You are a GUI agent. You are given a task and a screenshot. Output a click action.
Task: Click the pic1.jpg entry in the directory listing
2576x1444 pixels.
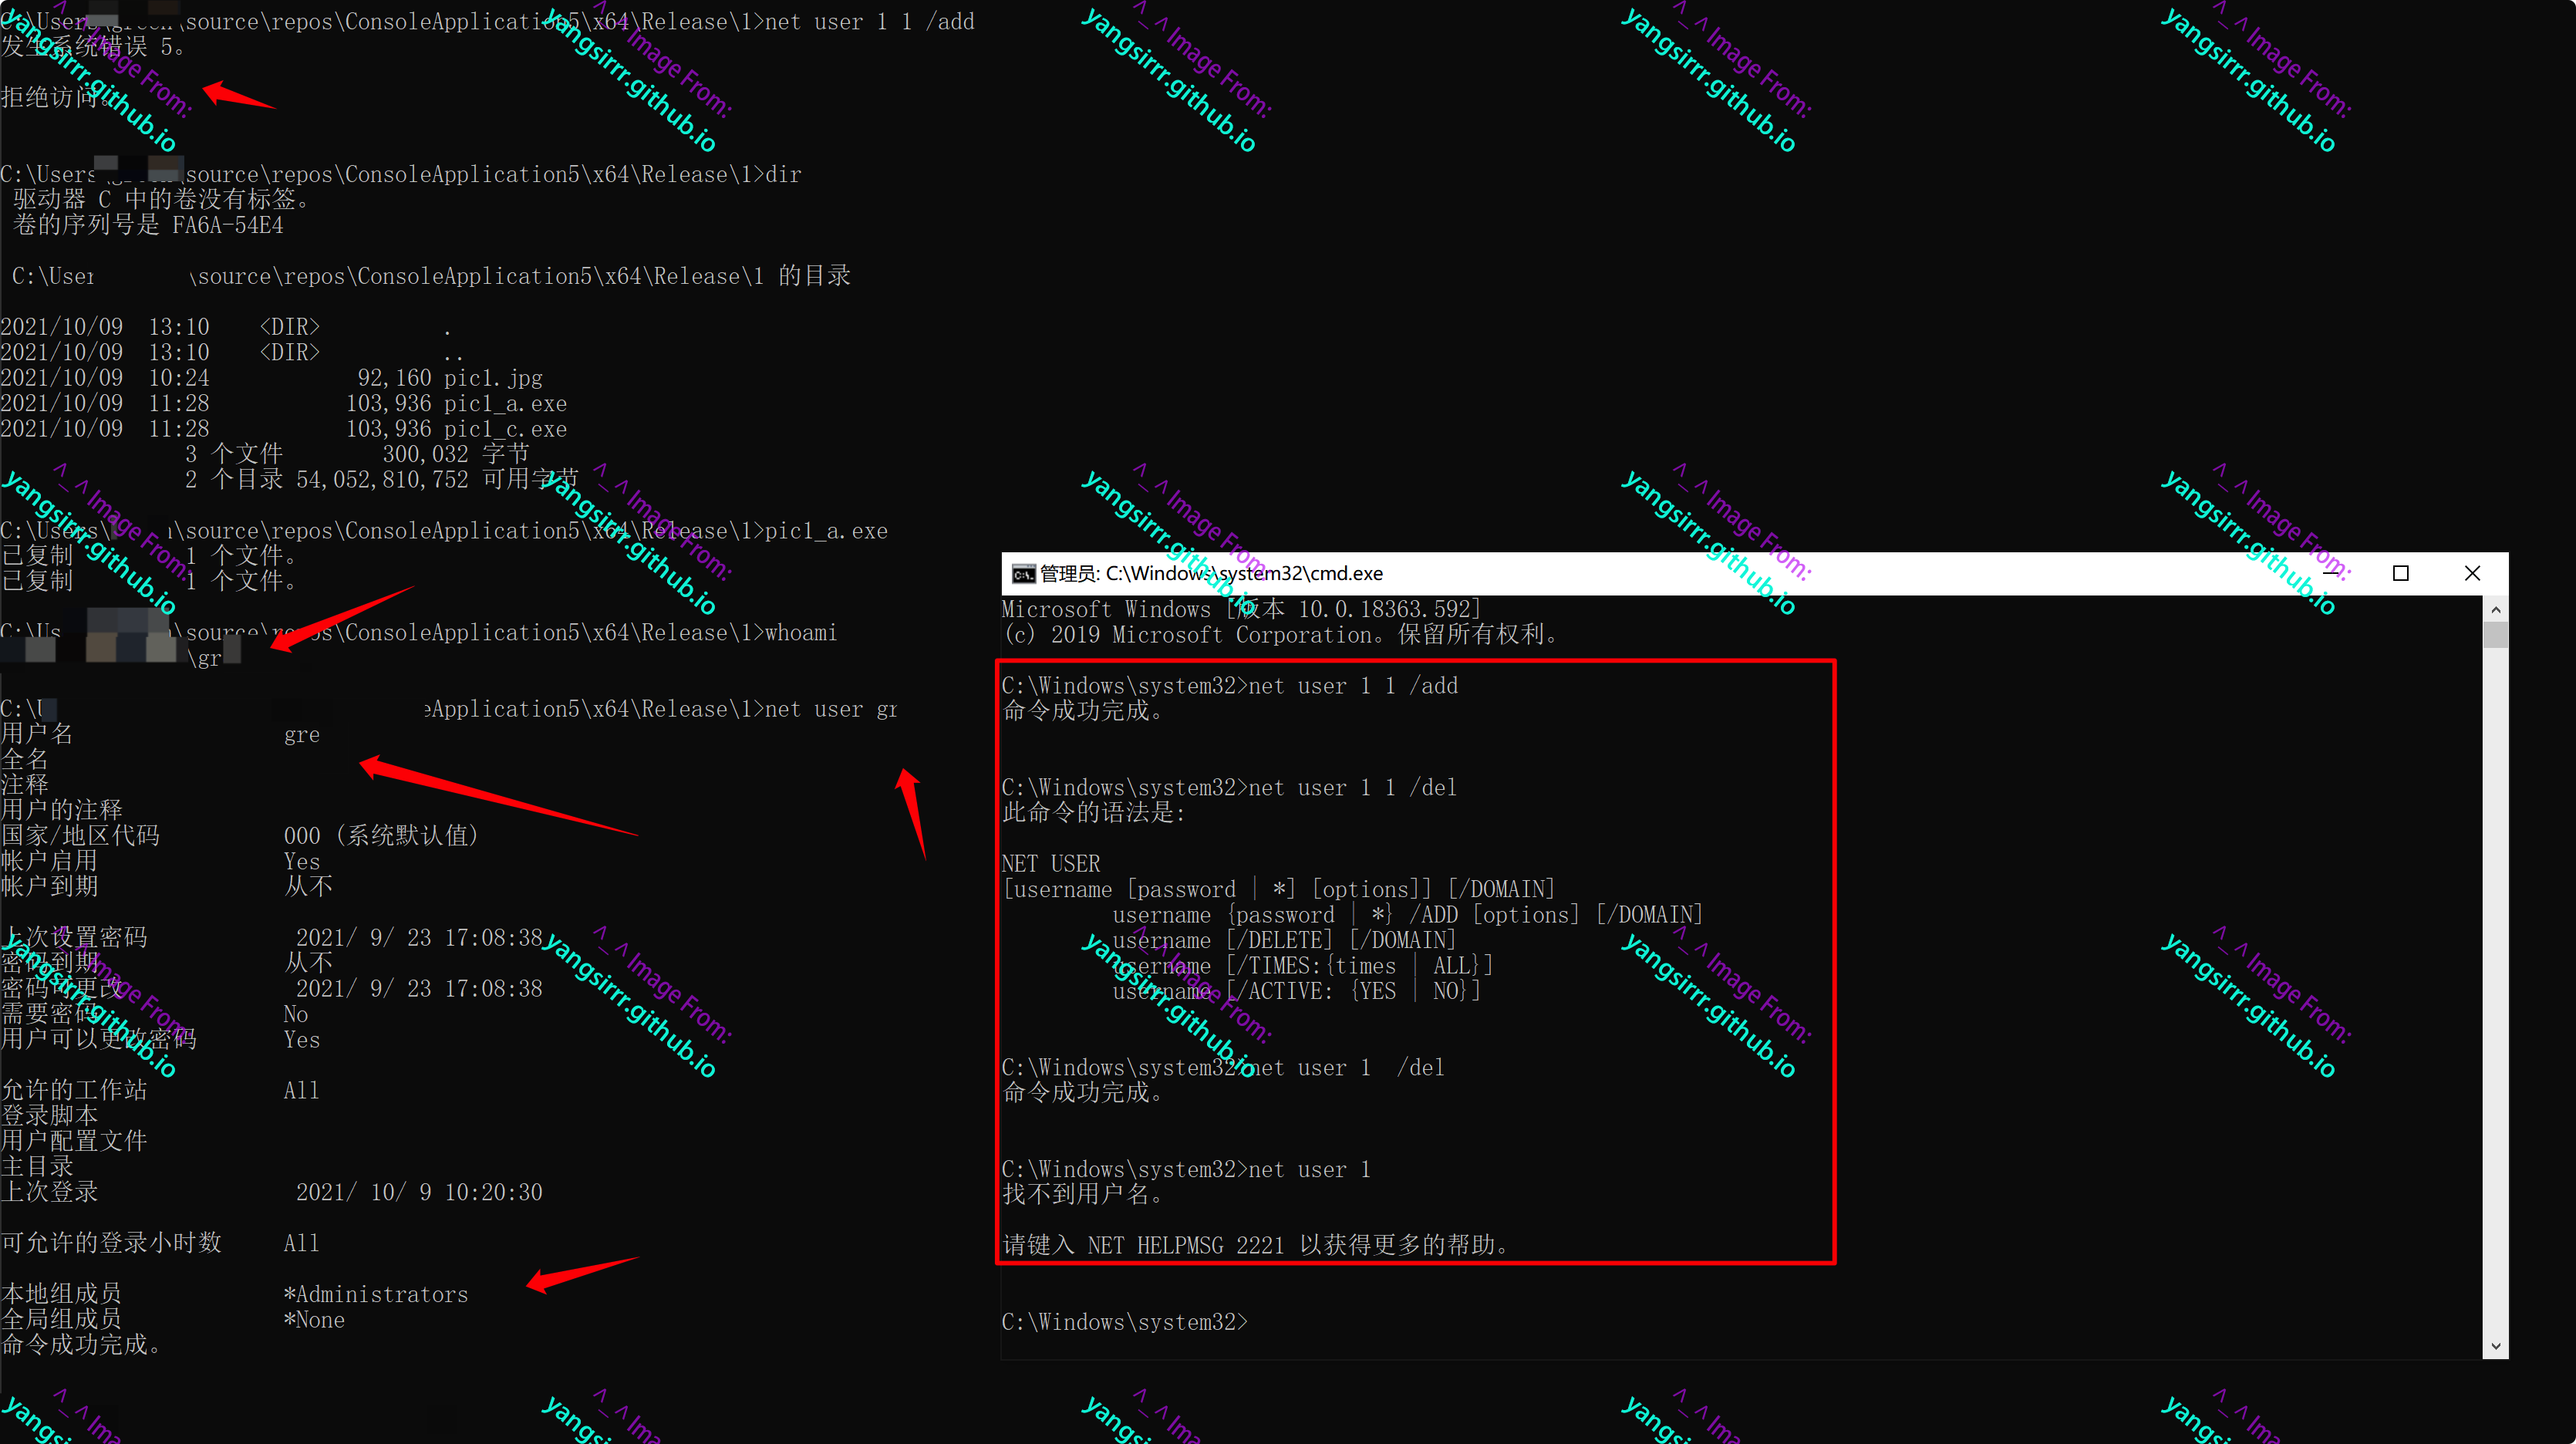tap(493, 378)
